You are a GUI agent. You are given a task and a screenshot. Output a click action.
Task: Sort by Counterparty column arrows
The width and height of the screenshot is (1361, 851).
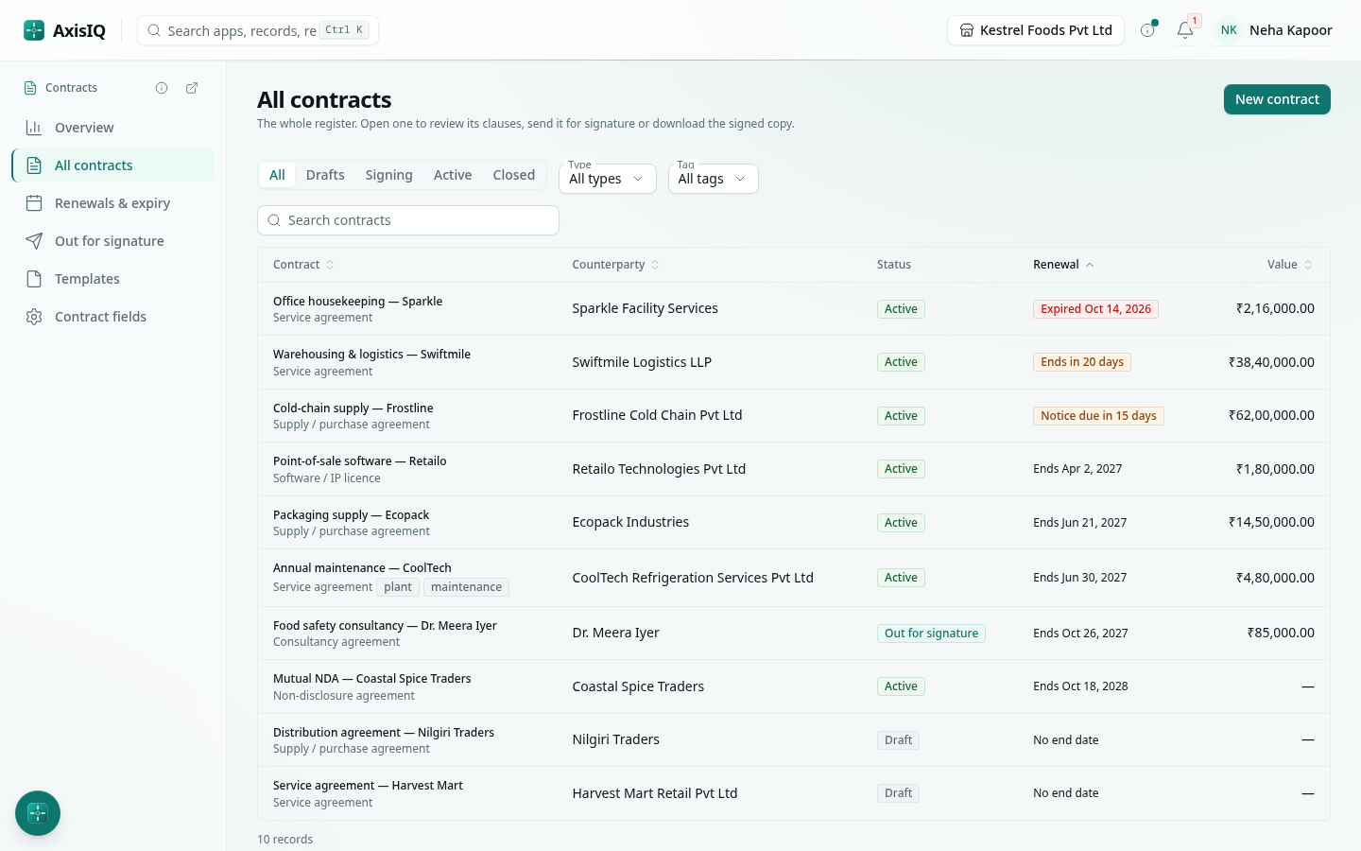[655, 265]
